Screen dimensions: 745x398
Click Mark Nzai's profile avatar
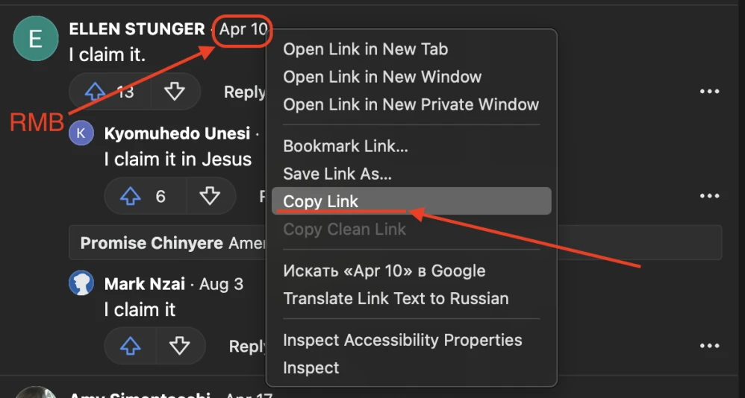[x=81, y=284]
